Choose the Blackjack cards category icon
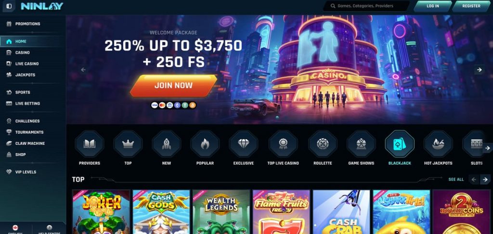This screenshot has width=493, height=234. pos(400,144)
